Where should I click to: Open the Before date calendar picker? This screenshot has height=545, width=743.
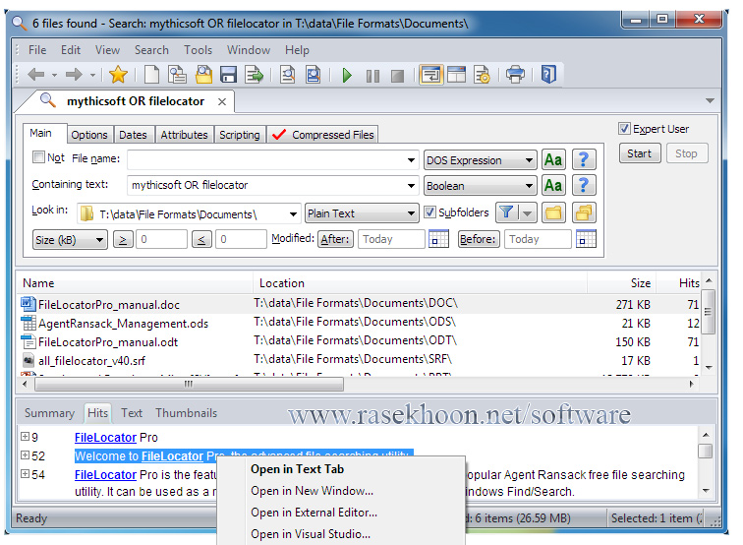tap(586, 239)
